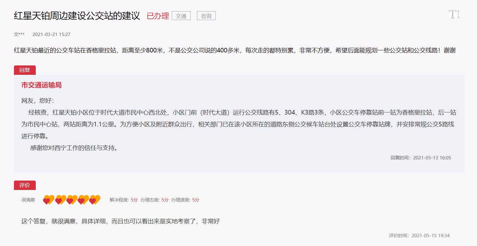Screen dimensions: 477x246
Task: Click the second heart rating icon
Action: (60, 200)
